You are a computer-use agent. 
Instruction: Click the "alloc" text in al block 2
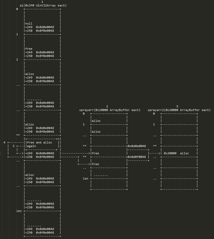click(30, 74)
